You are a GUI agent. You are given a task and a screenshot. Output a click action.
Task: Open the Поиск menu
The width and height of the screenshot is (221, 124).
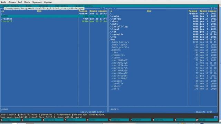(x=27, y=2)
